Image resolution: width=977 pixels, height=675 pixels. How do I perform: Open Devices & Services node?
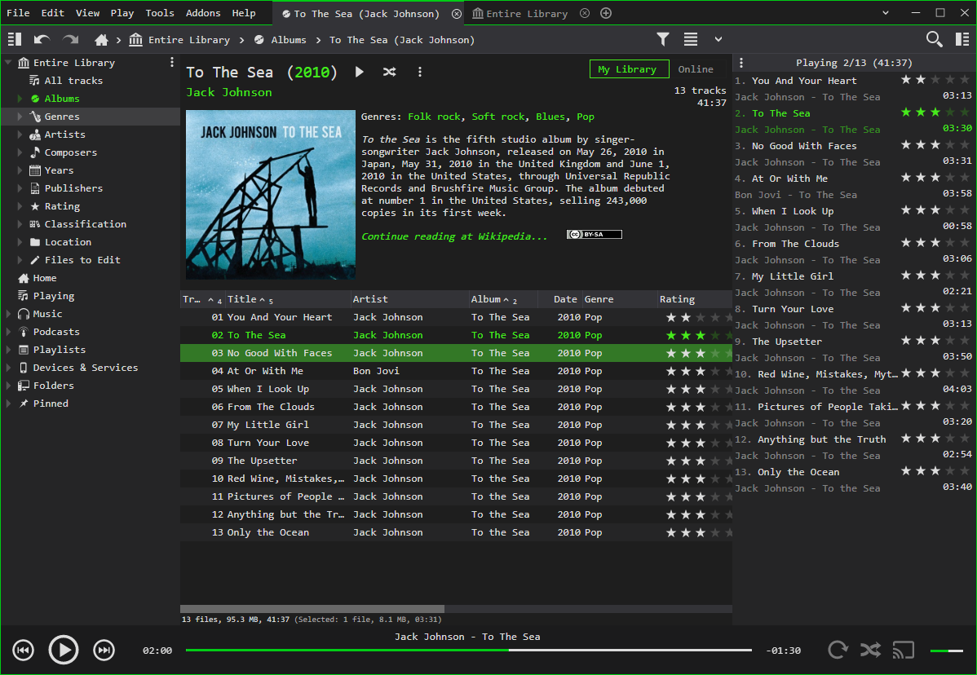[x=86, y=368]
